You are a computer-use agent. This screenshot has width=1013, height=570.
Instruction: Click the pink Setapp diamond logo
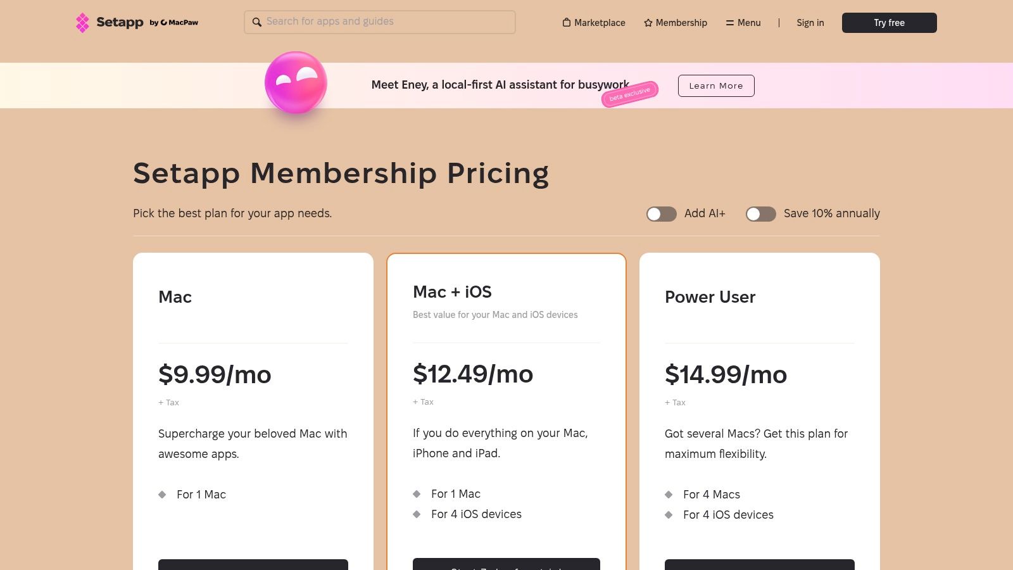pyautogui.click(x=83, y=22)
